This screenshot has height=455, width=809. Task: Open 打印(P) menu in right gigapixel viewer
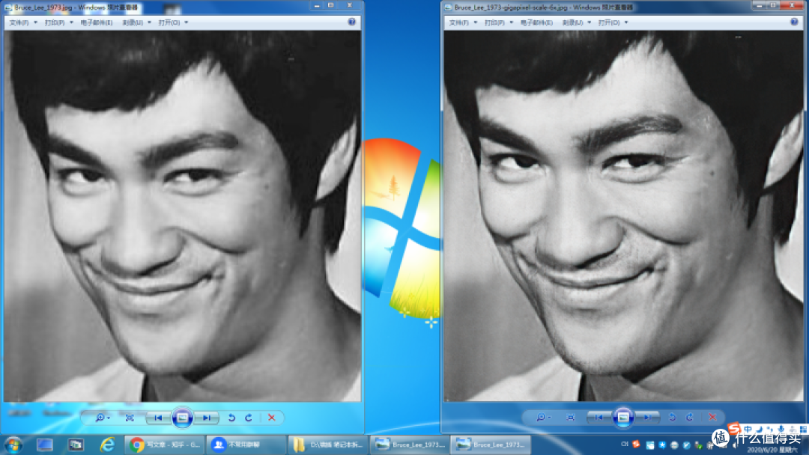point(495,22)
